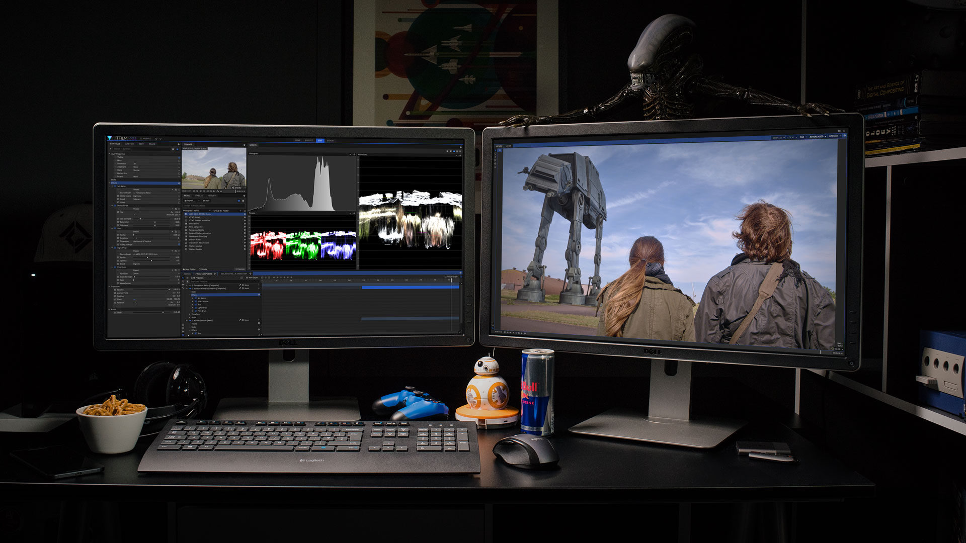
Task: Toggle Clamp to Edge checkbox in Blur
Action: (x=179, y=244)
